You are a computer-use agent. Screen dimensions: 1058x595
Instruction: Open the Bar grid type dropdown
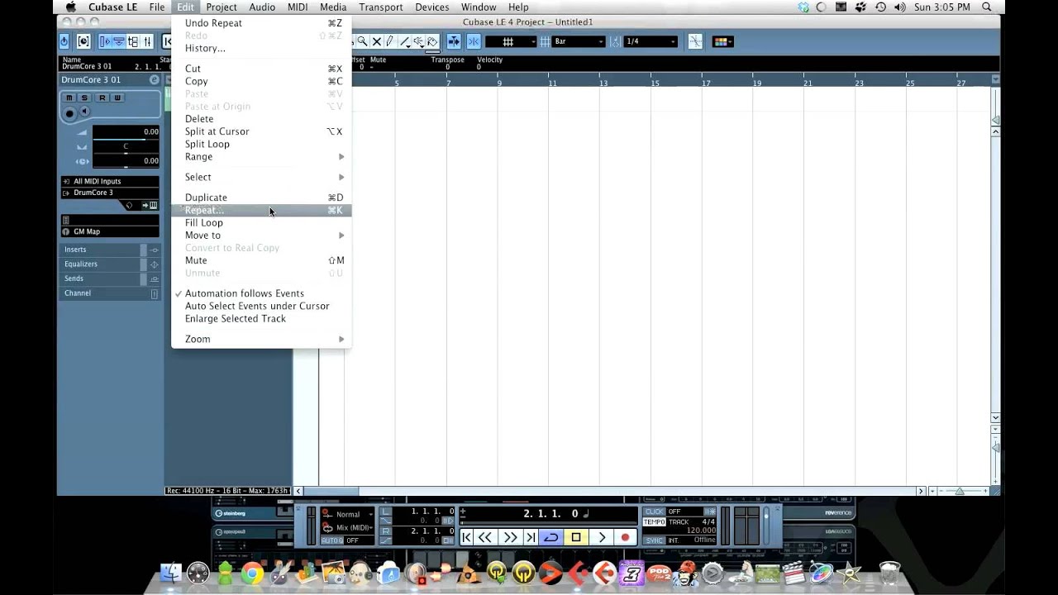(578, 41)
